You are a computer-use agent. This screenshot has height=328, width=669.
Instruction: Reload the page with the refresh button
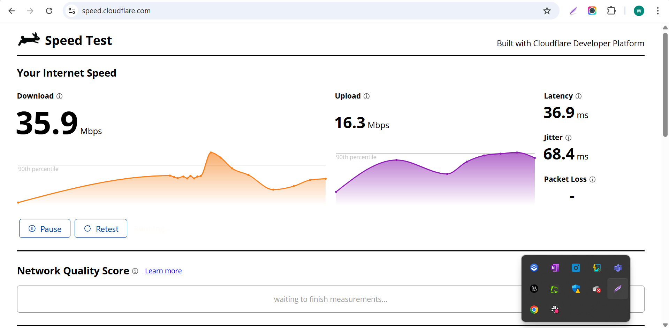pyautogui.click(x=49, y=11)
